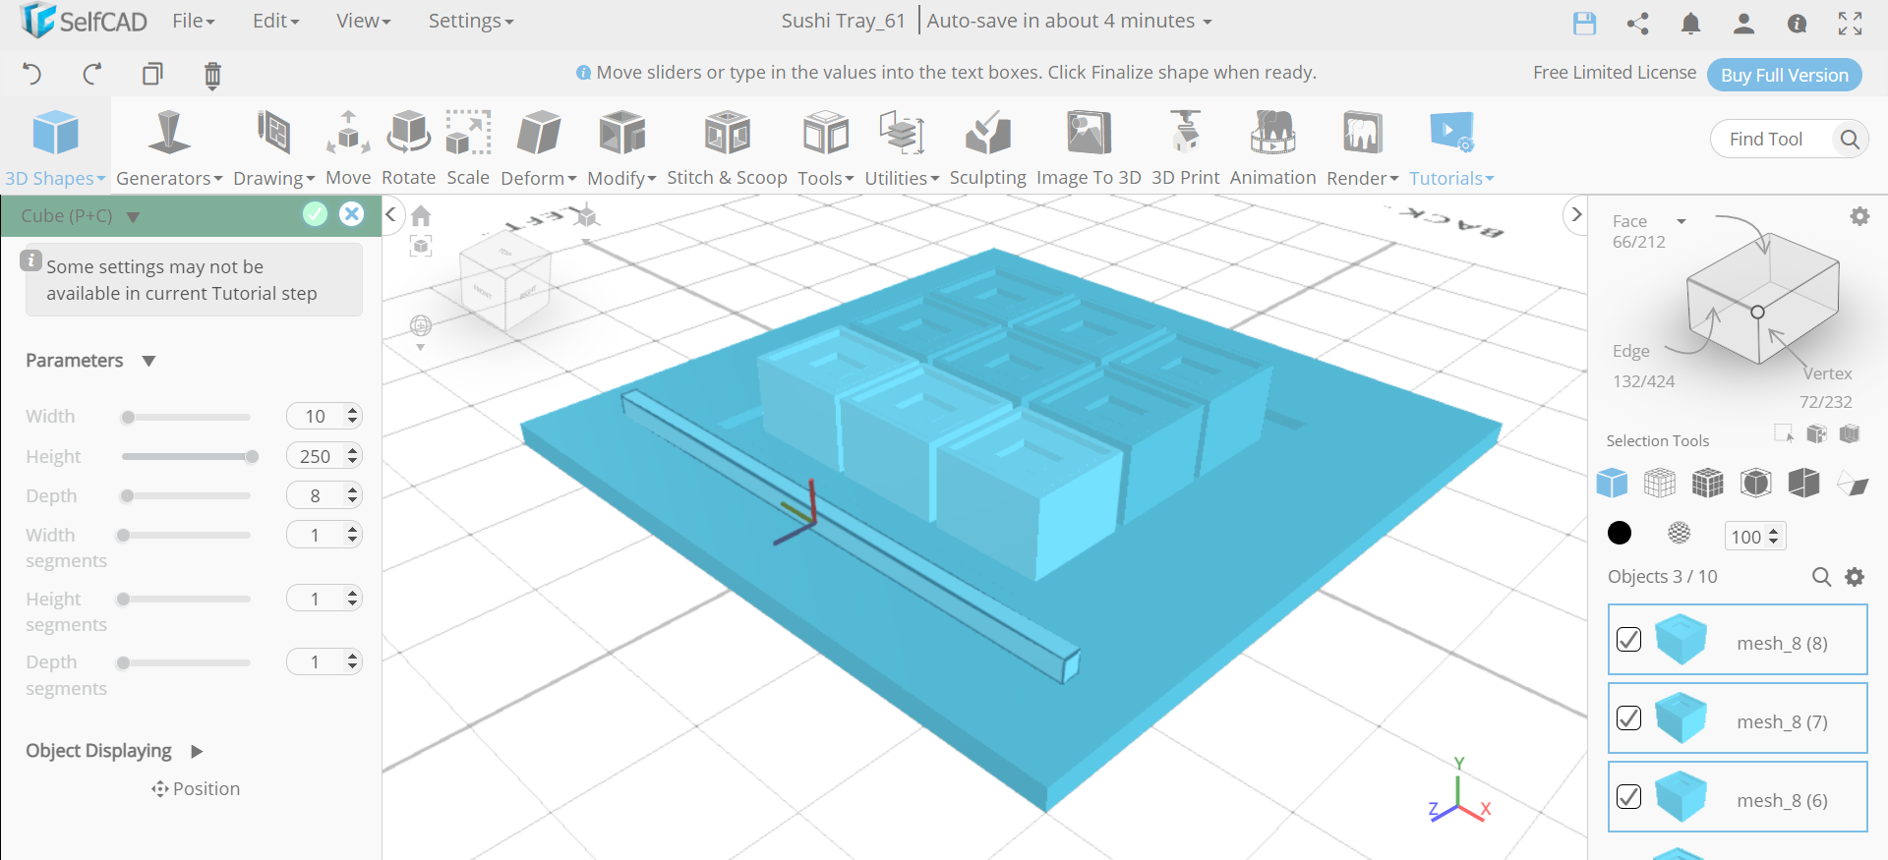Open the 3D Print tool
The image size is (1888, 860).
1185,147
